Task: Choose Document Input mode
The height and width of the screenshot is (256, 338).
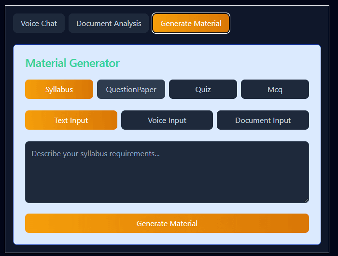Action: click(263, 120)
